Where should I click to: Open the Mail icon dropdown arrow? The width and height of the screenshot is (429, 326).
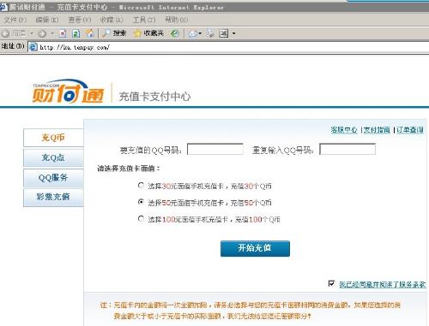point(200,33)
